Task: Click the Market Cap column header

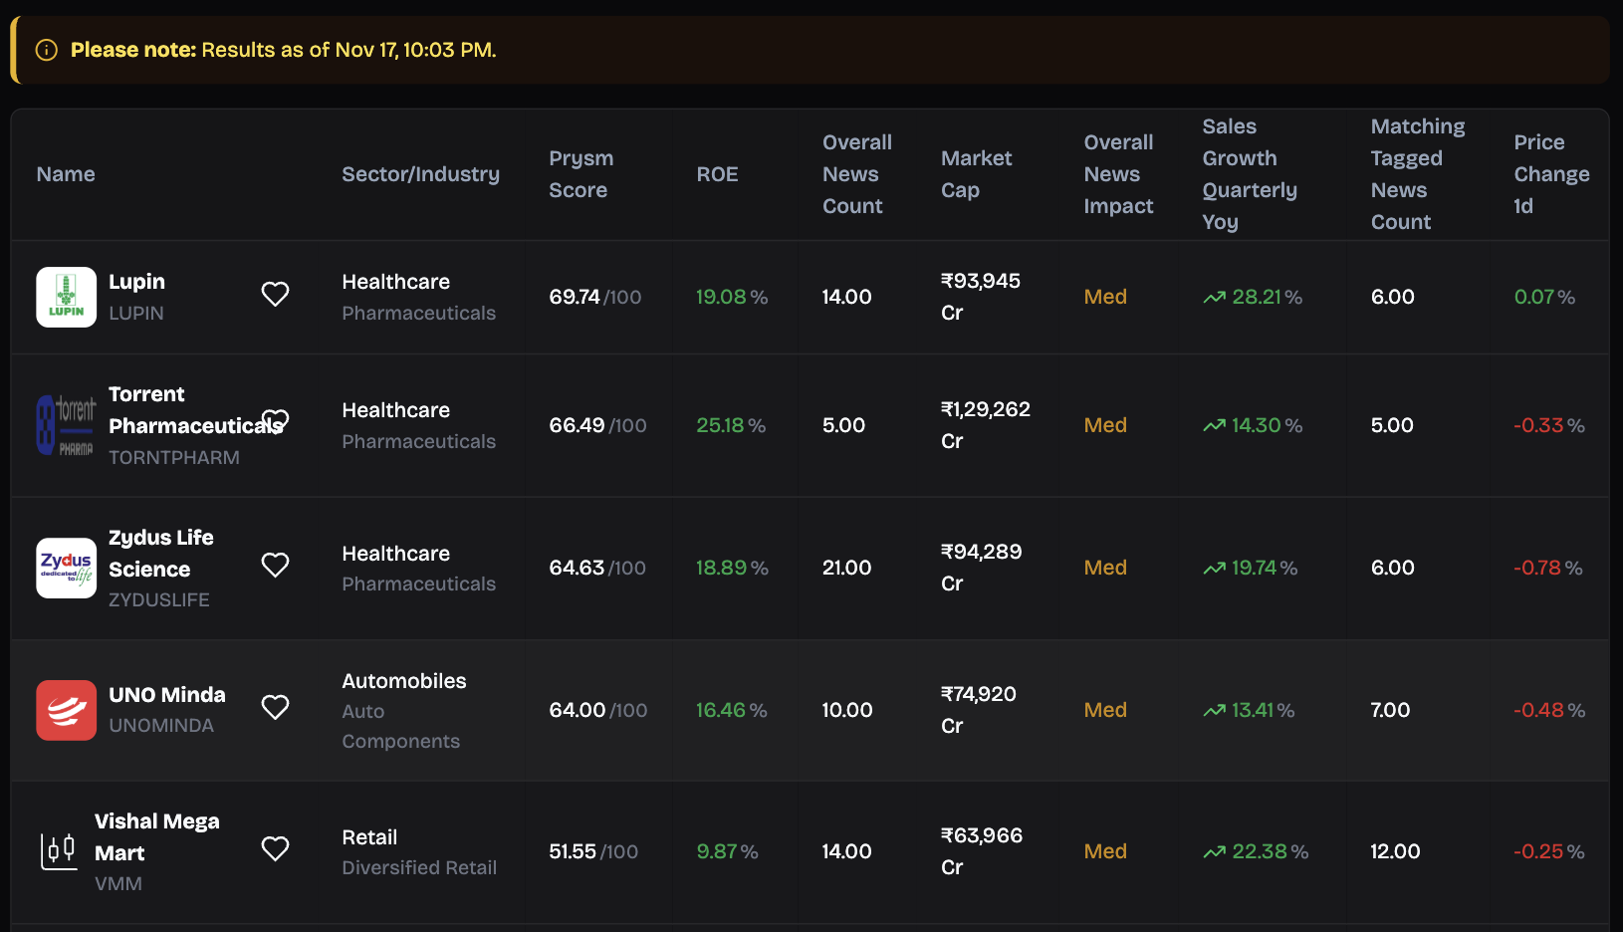Action: [976, 174]
